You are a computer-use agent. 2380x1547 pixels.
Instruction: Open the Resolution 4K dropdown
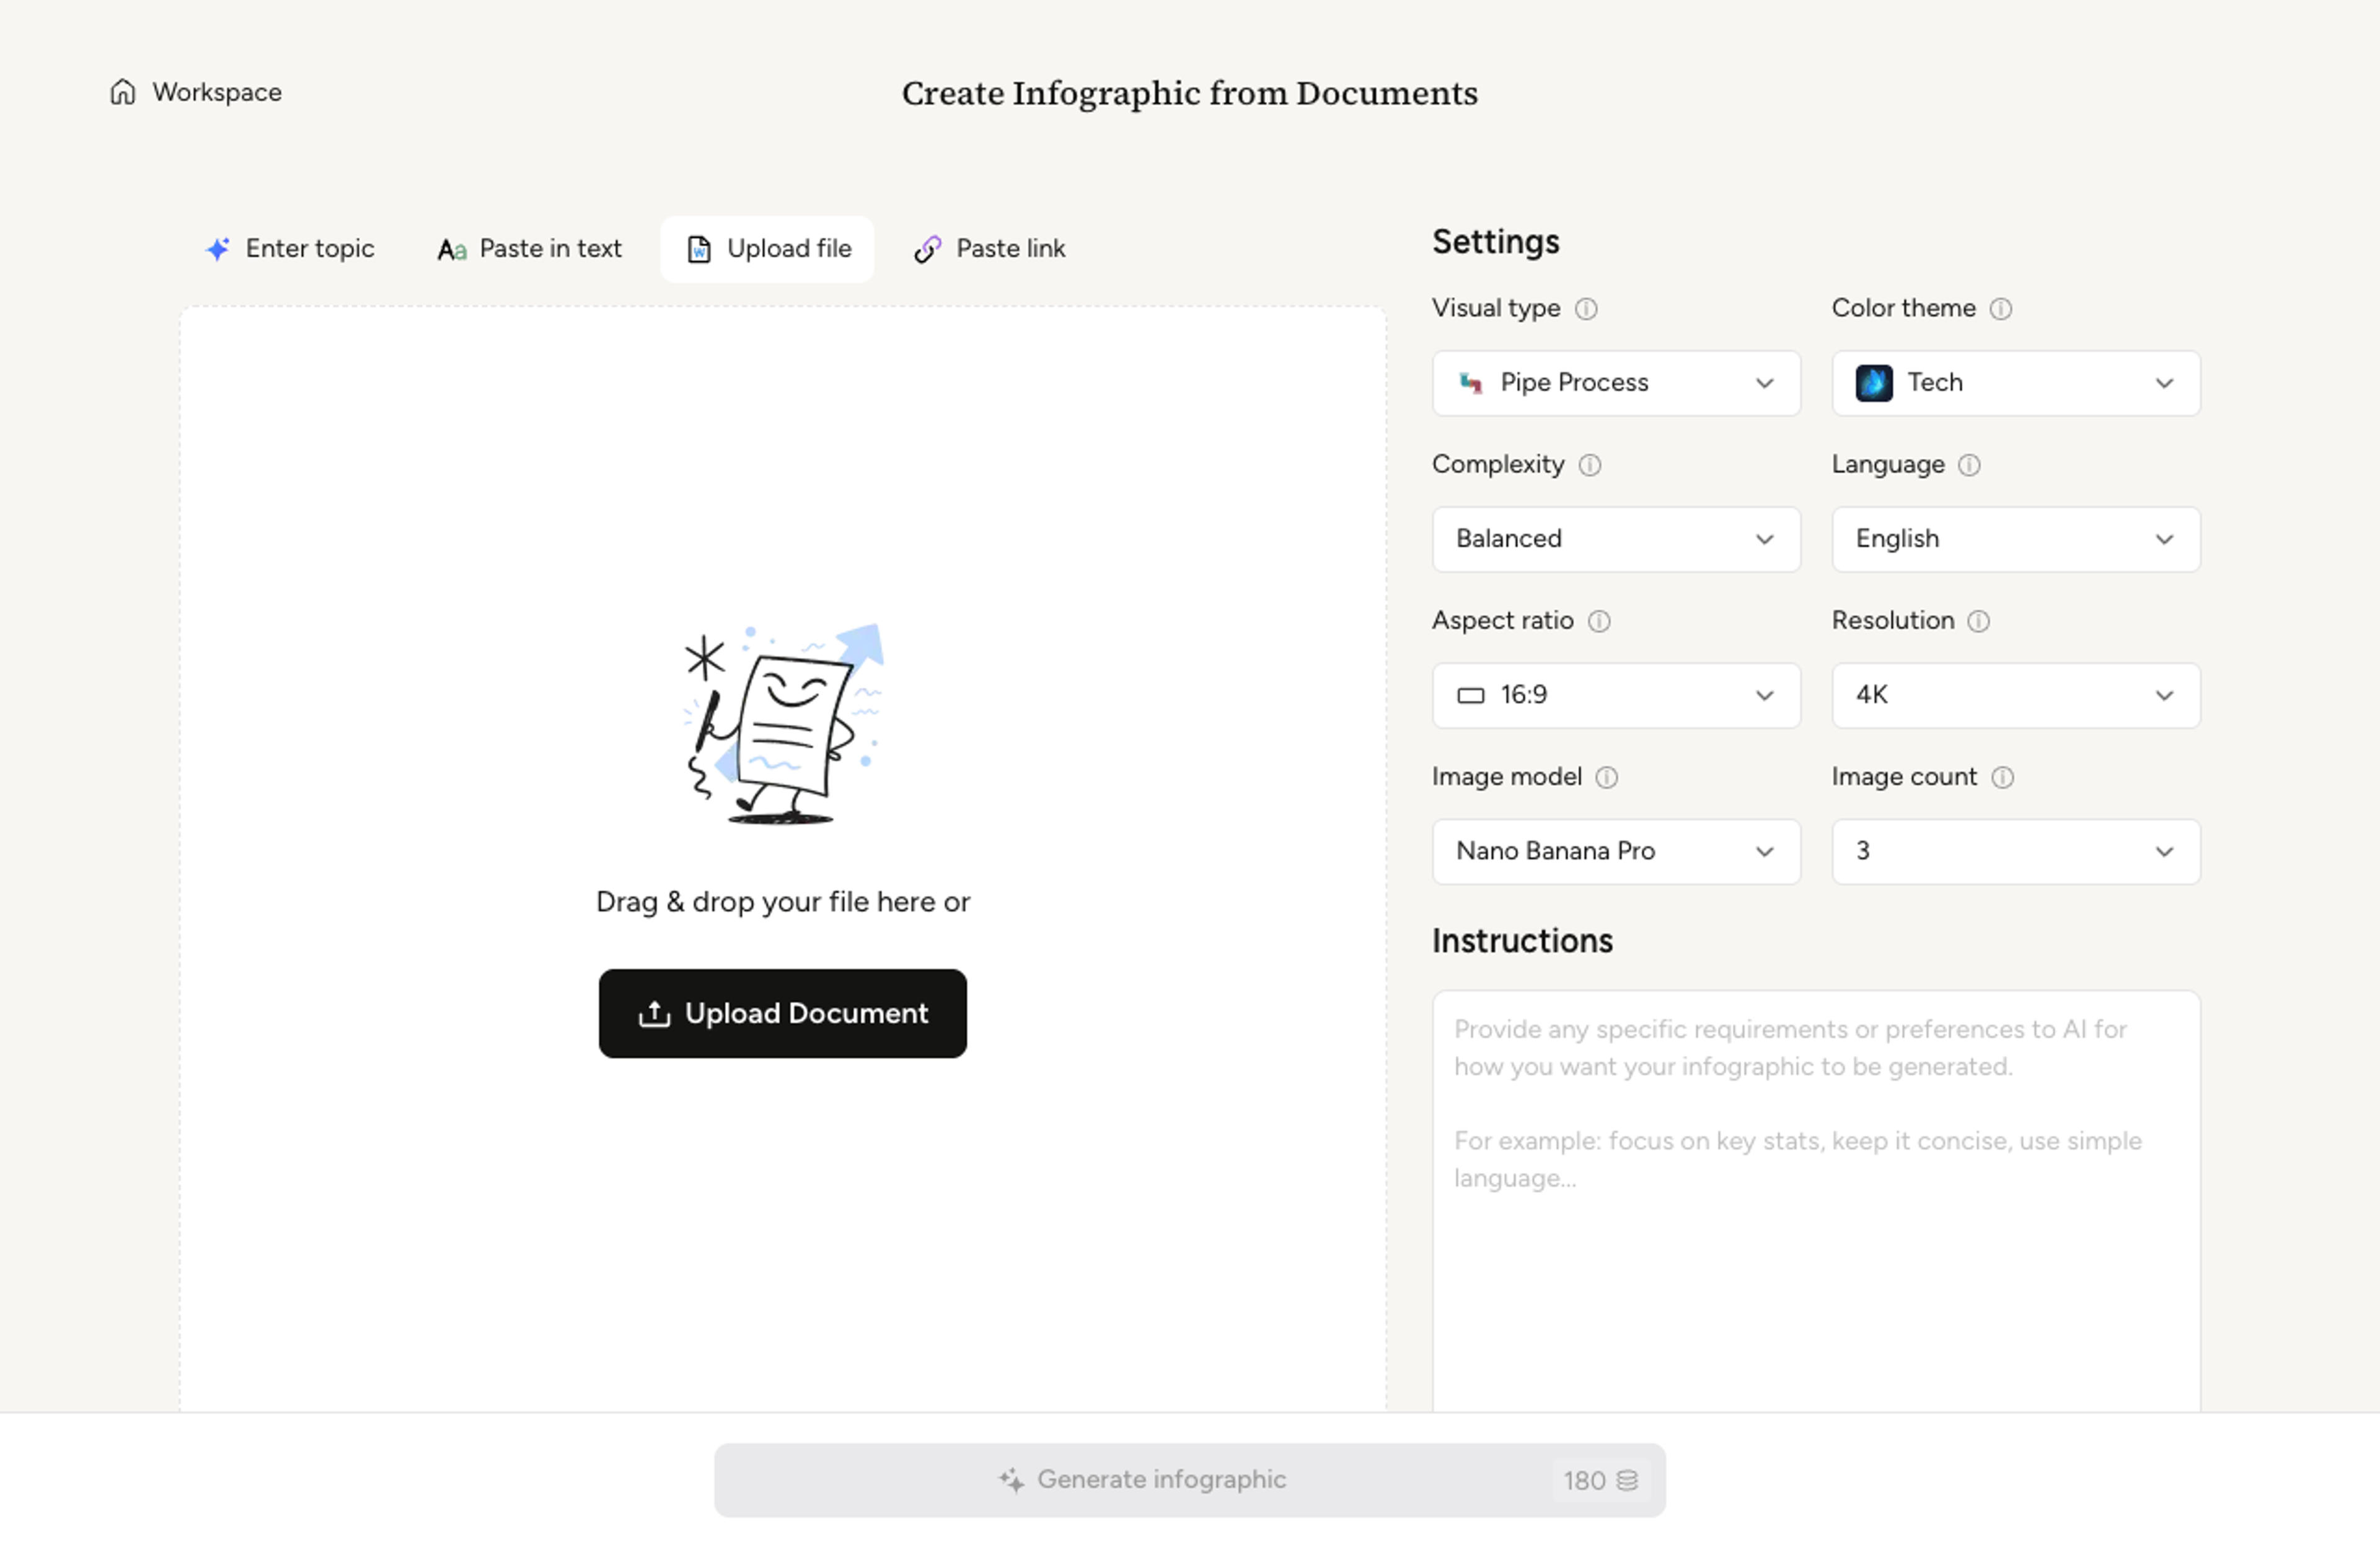(x=2015, y=695)
